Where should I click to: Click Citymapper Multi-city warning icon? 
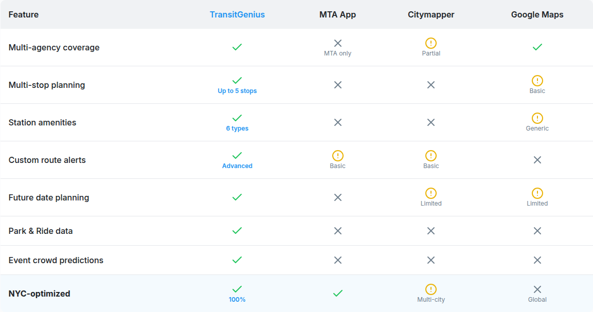tap(431, 289)
